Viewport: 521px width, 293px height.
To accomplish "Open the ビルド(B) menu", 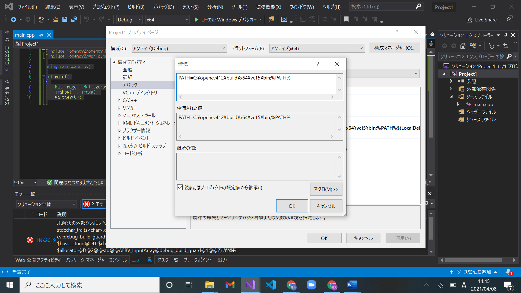I will click(x=136, y=7).
